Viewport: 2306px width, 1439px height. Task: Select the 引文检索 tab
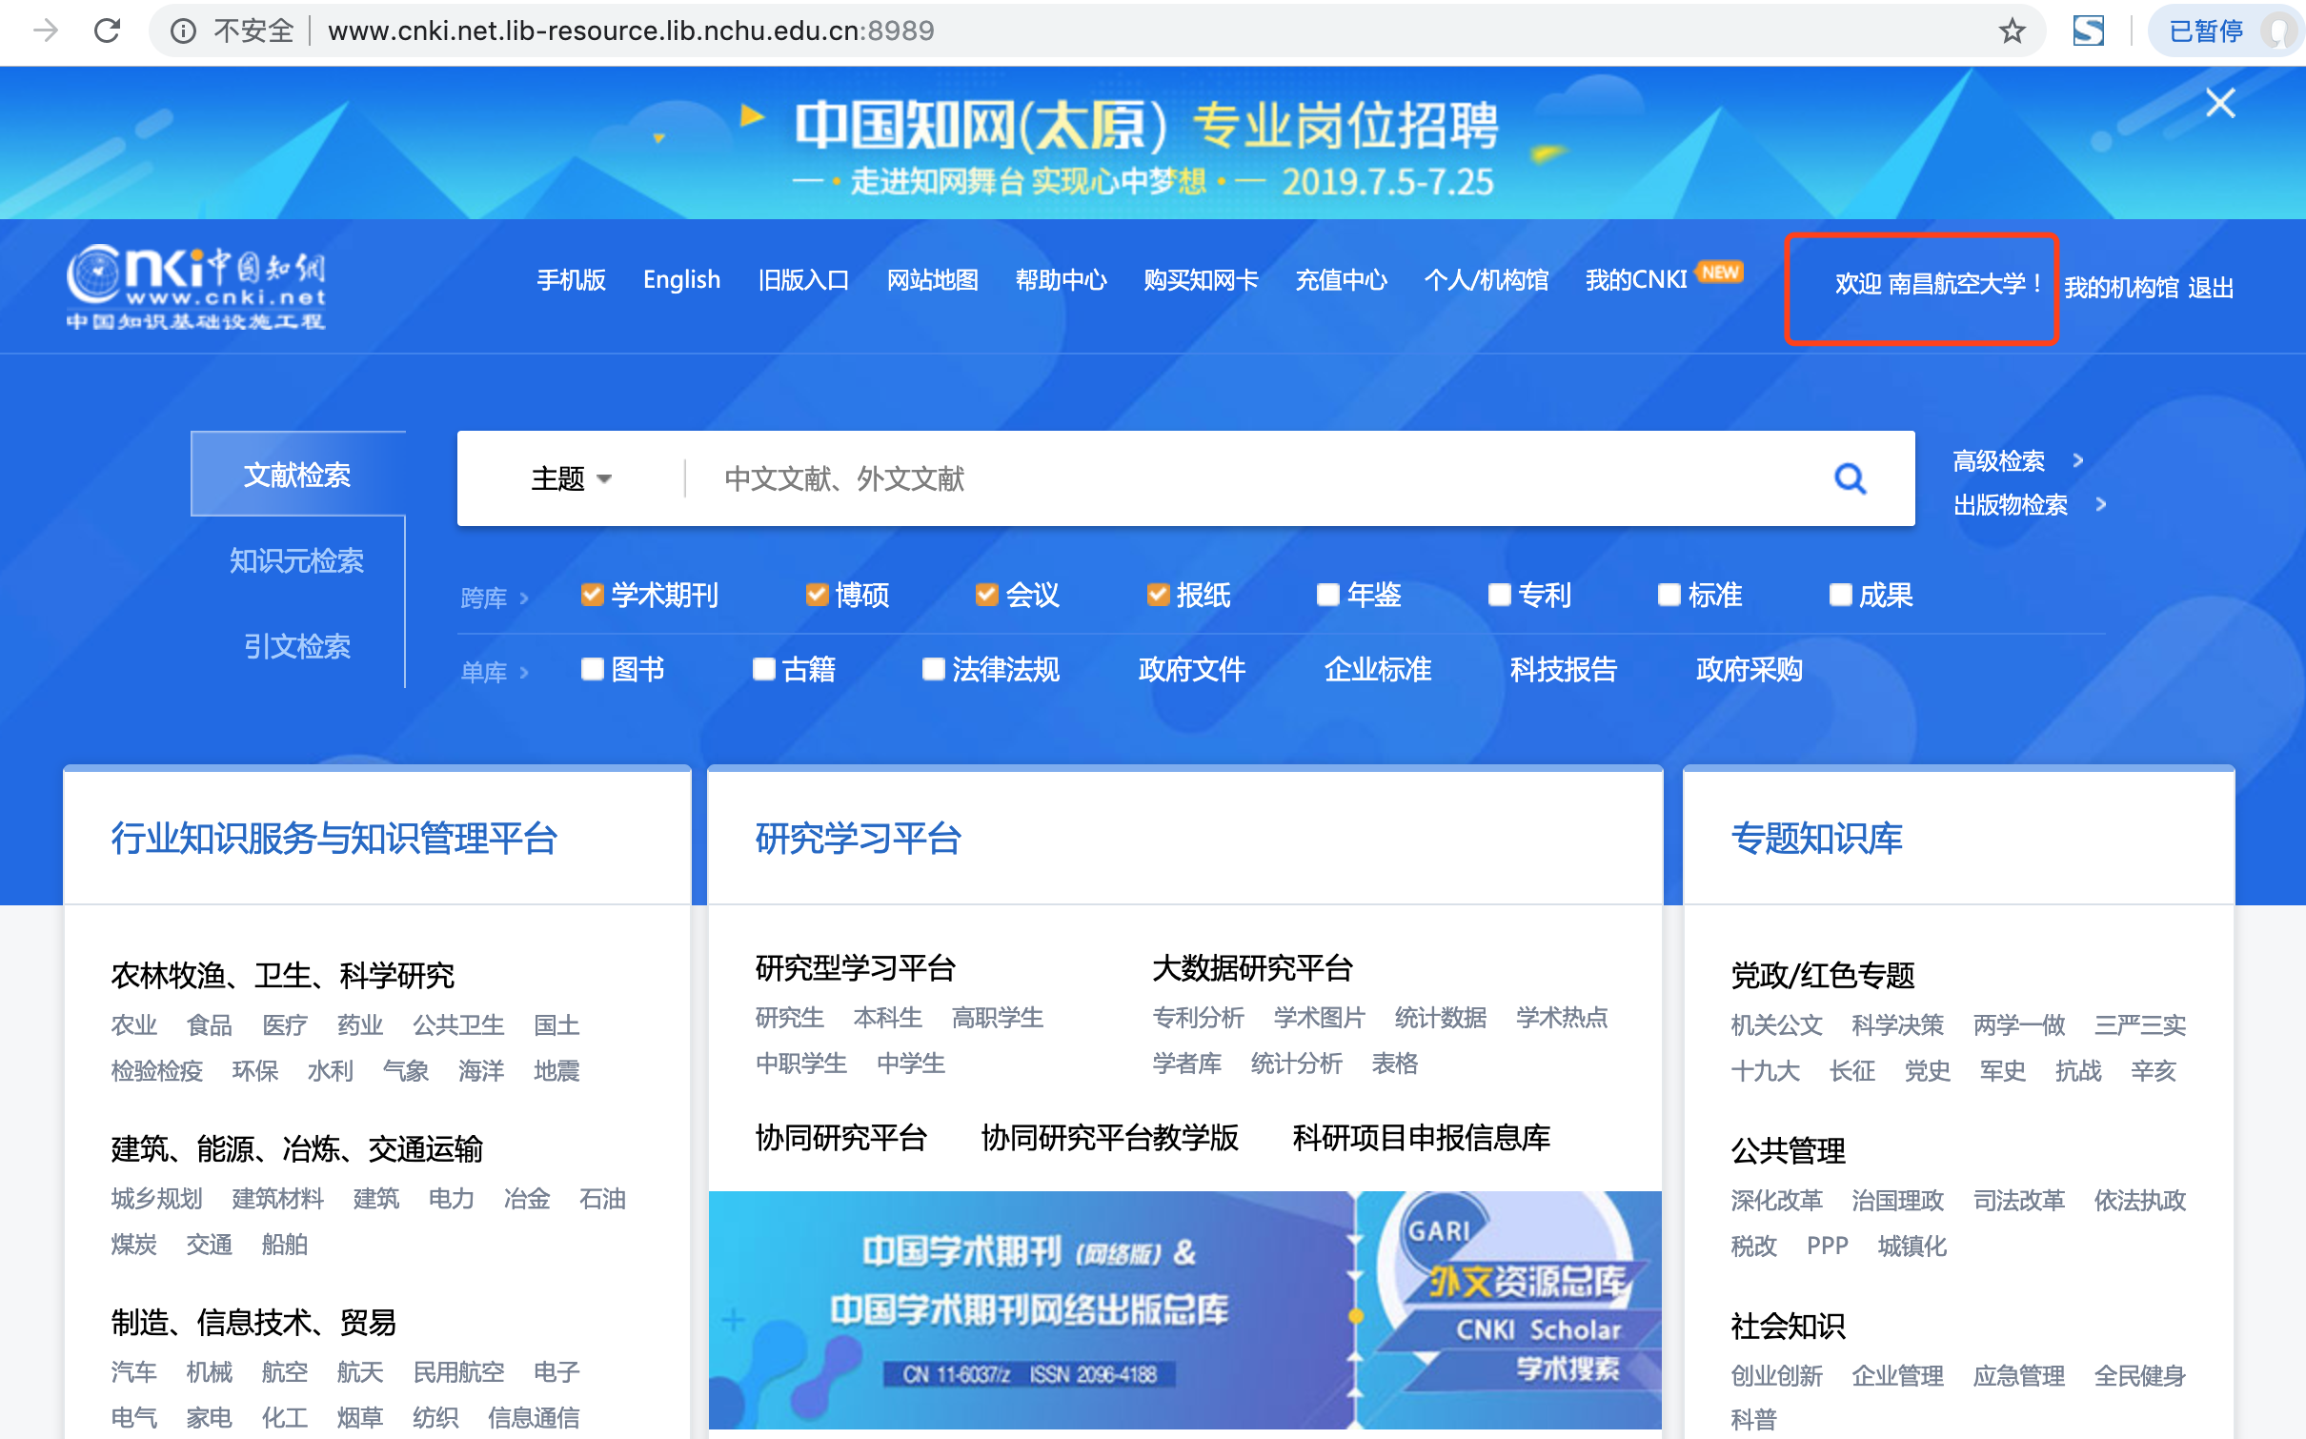[297, 646]
